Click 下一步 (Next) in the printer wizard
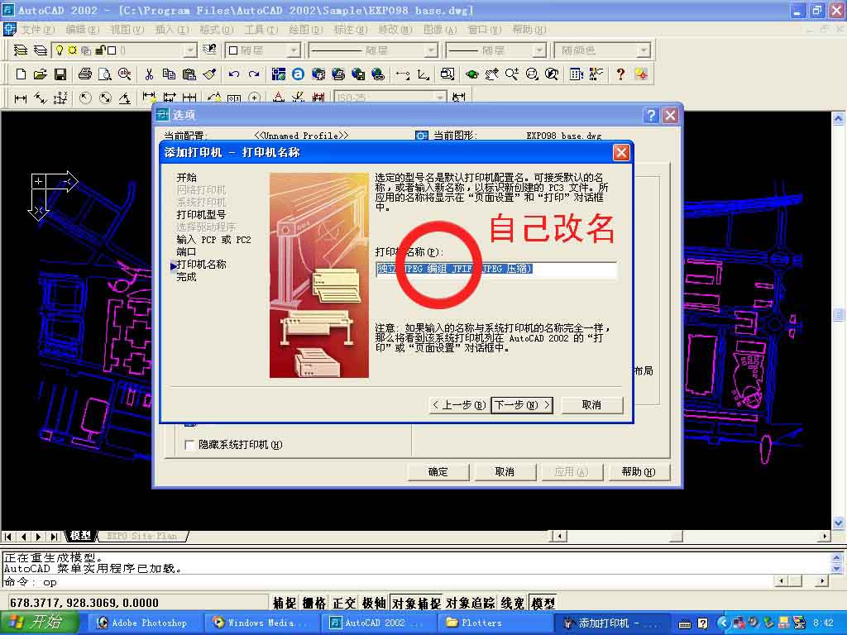The image size is (847, 635). pos(522,405)
